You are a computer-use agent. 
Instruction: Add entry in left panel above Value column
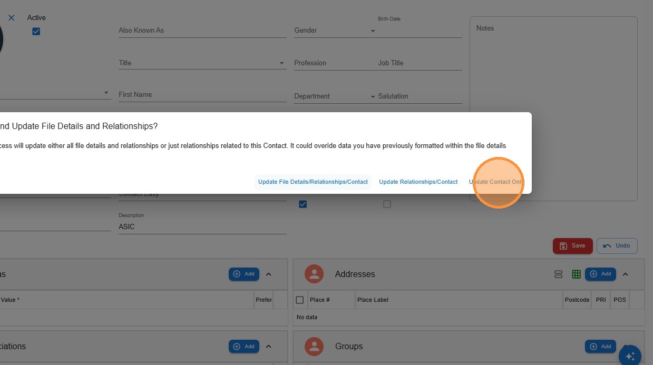coord(244,274)
